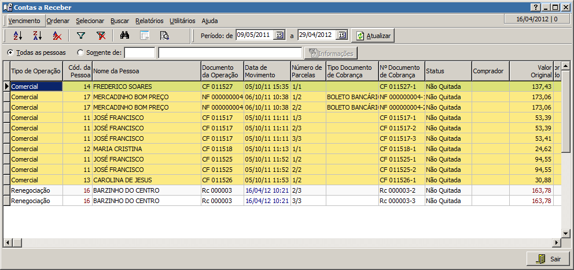
Task: Open calendar picker for end date 29/04/2012
Action: point(341,35)
